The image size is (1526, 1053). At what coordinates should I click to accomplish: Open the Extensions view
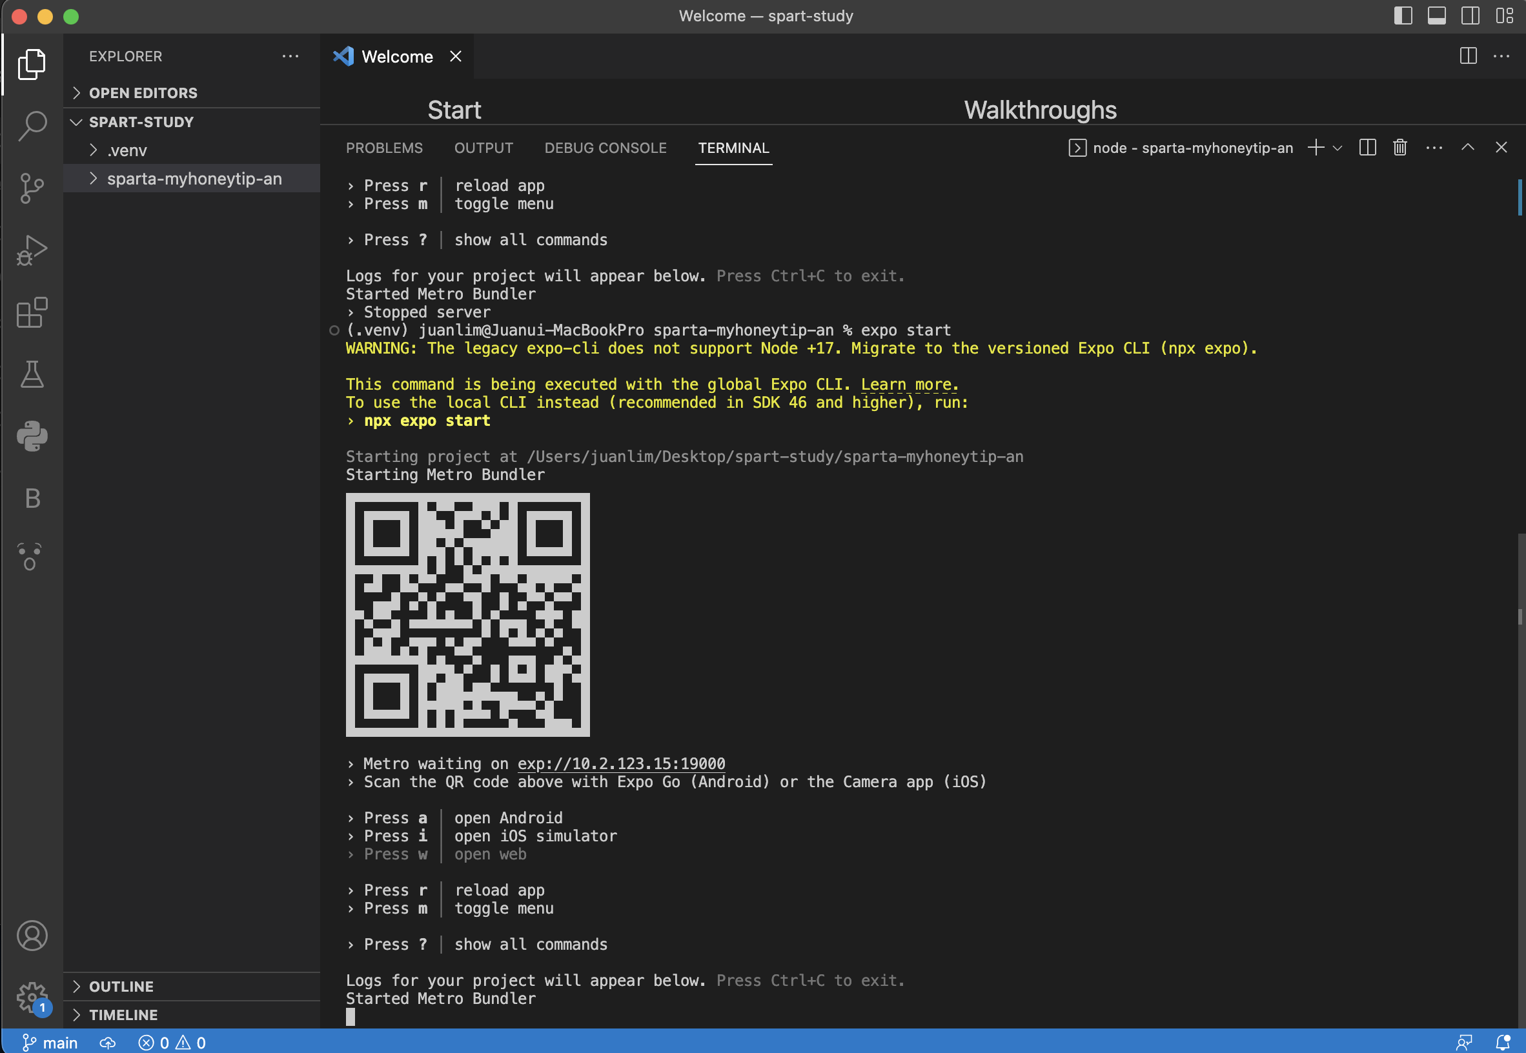coord(32,312)
